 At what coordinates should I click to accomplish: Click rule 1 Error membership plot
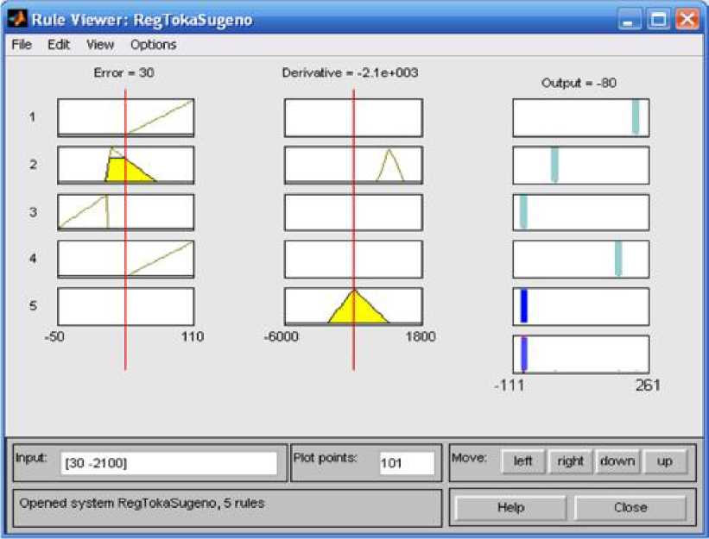[x=126, y=118]
